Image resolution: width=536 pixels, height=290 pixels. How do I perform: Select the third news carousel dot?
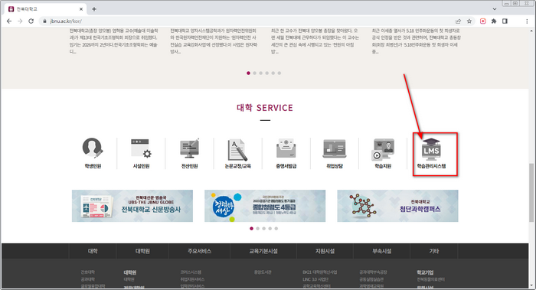pos(261,73)
